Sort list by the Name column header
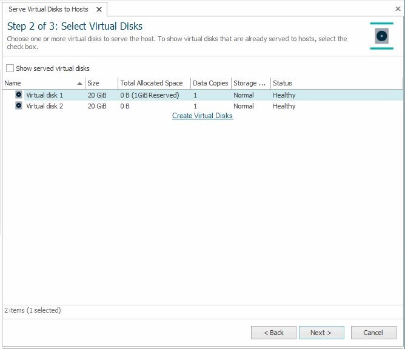Viewport: 405px width, 349px height. 36,83
